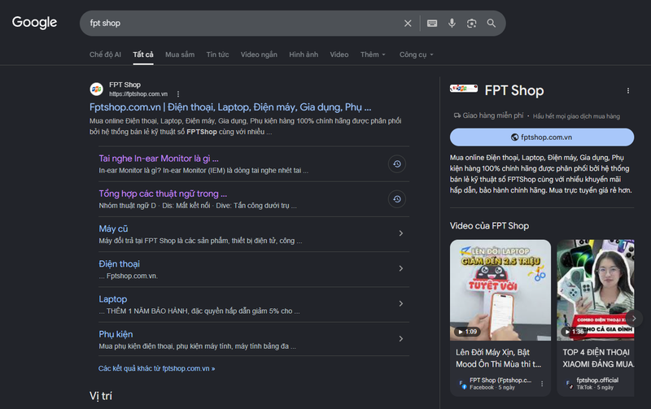Click the Google logo
This screenshot has height=409, width=651.
(x=34, y=23)
